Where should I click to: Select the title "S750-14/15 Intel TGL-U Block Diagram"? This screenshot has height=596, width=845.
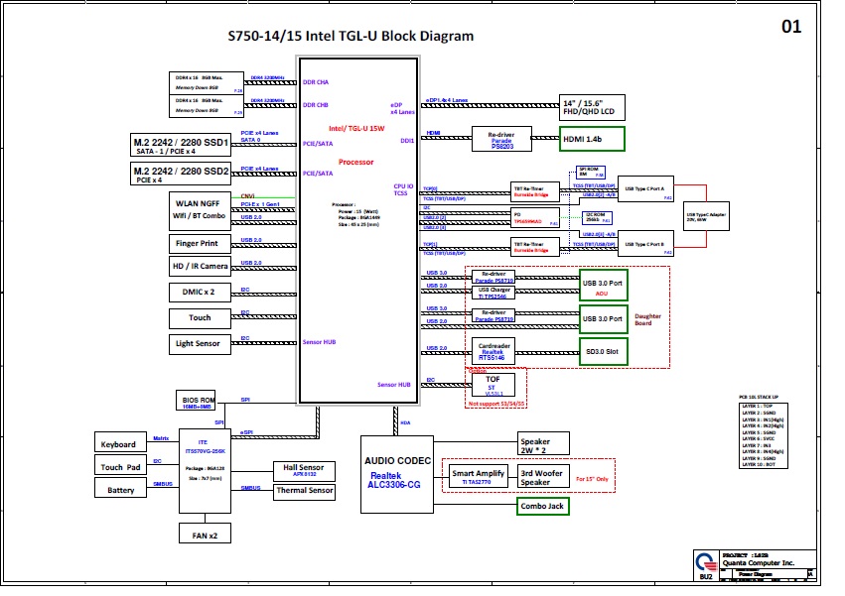coord(351,36)
